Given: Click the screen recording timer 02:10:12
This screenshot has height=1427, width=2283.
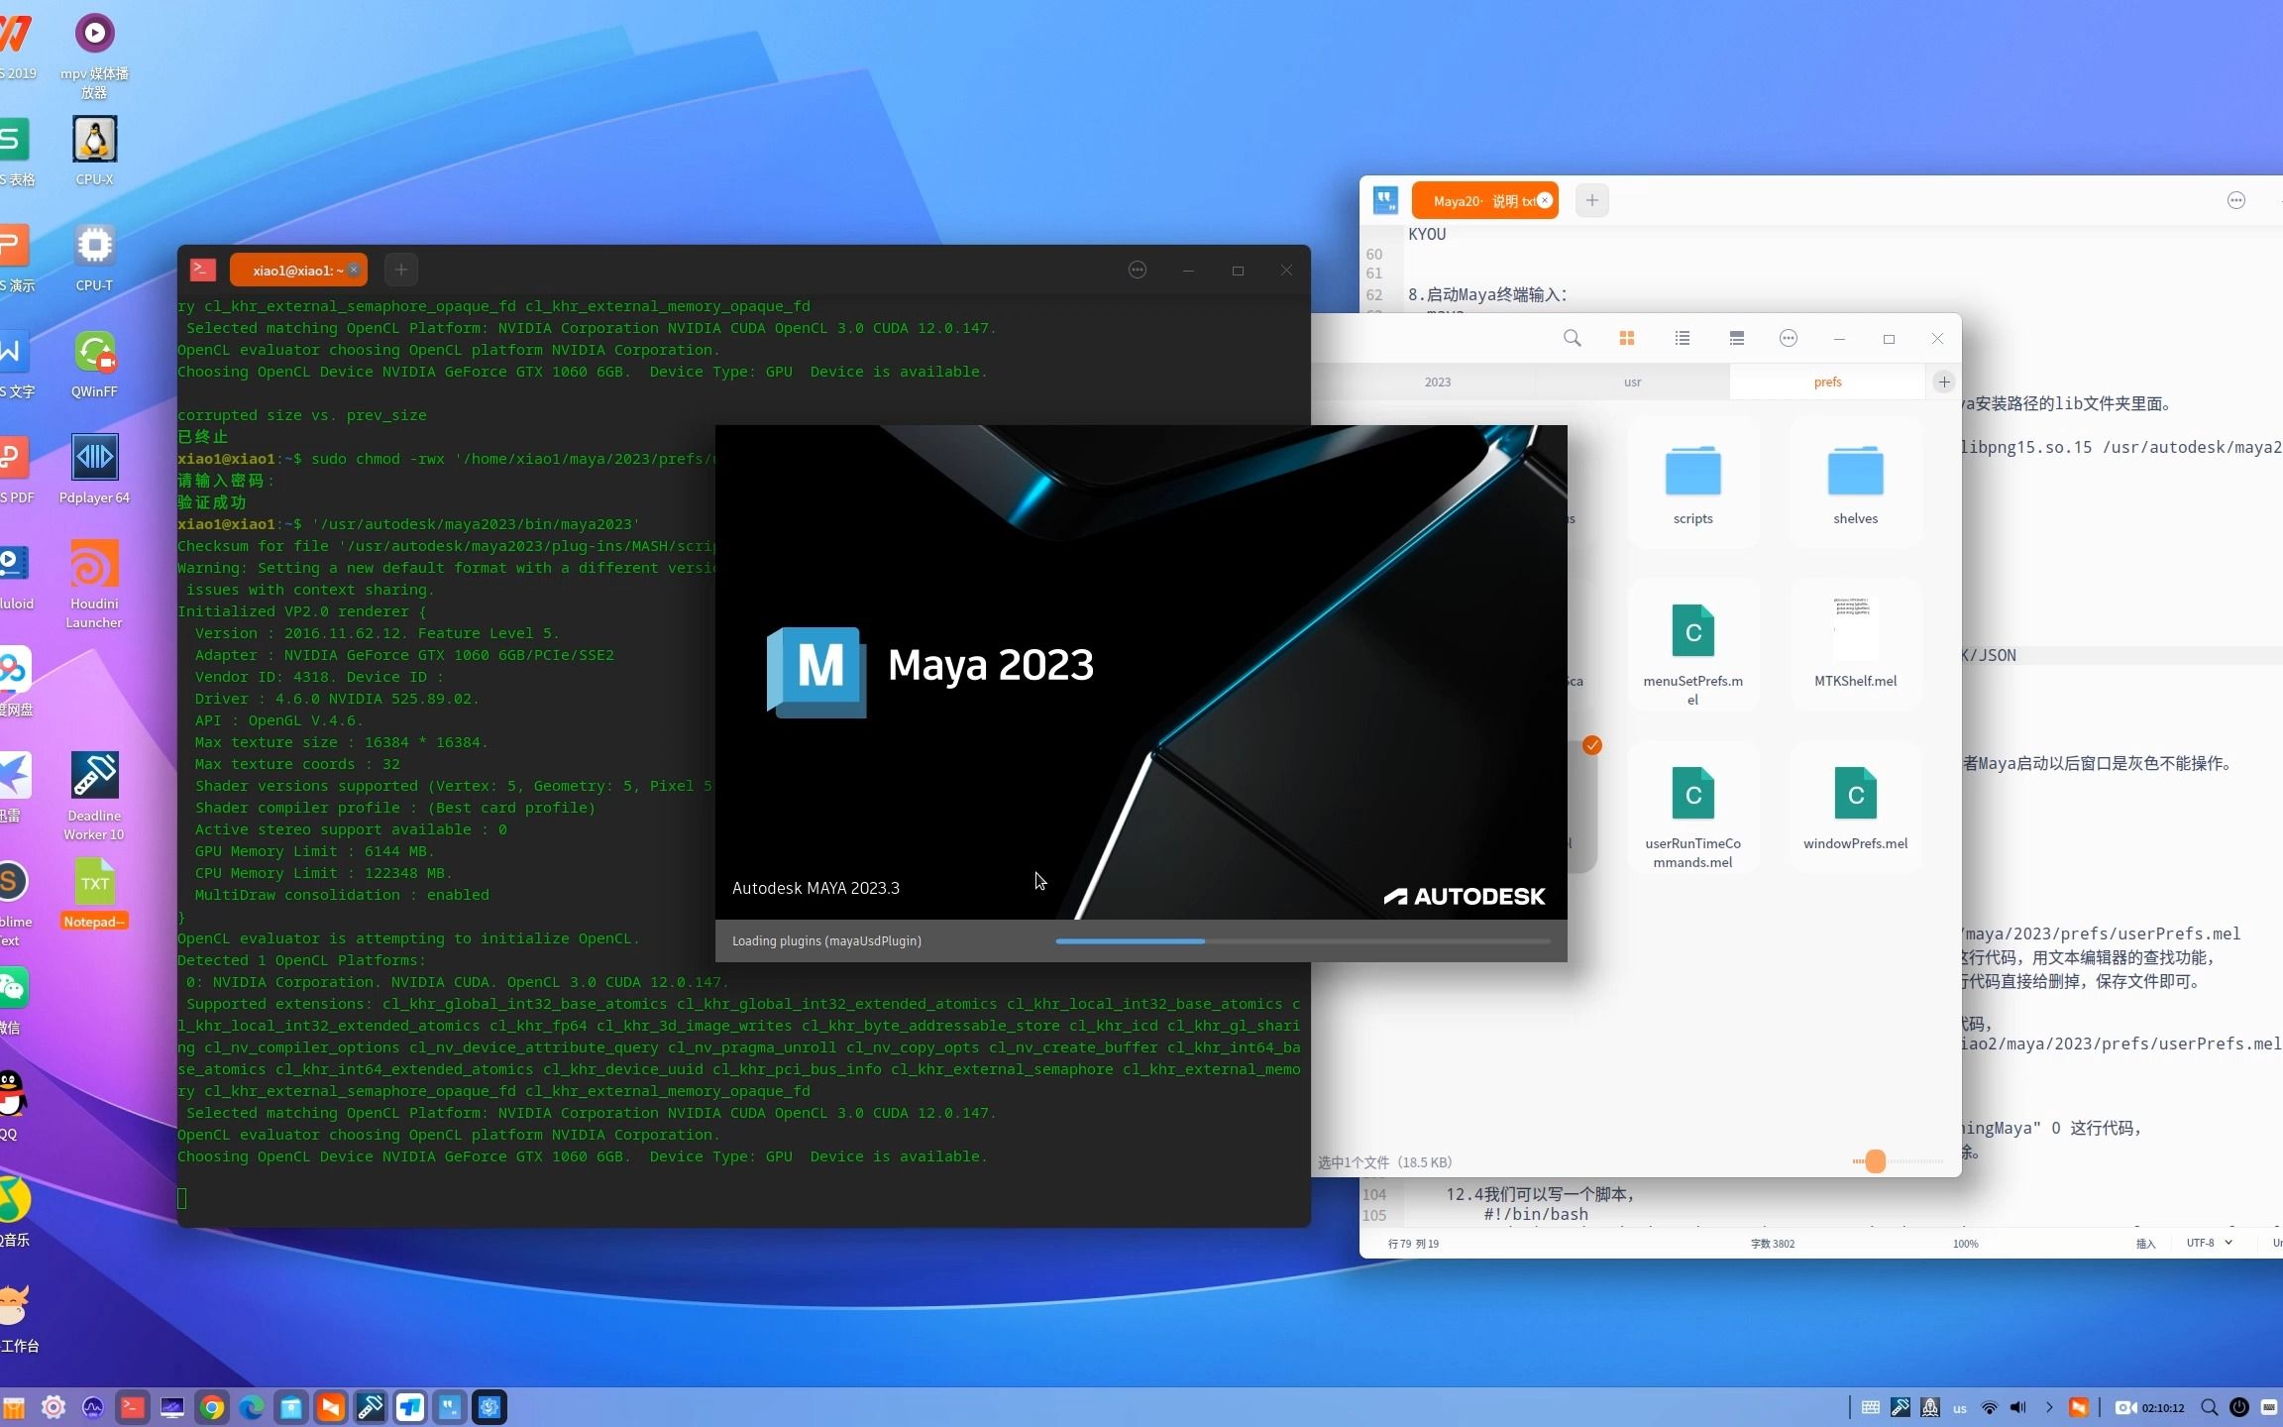Looking at the screenshot, I should pos(2149,1407).
